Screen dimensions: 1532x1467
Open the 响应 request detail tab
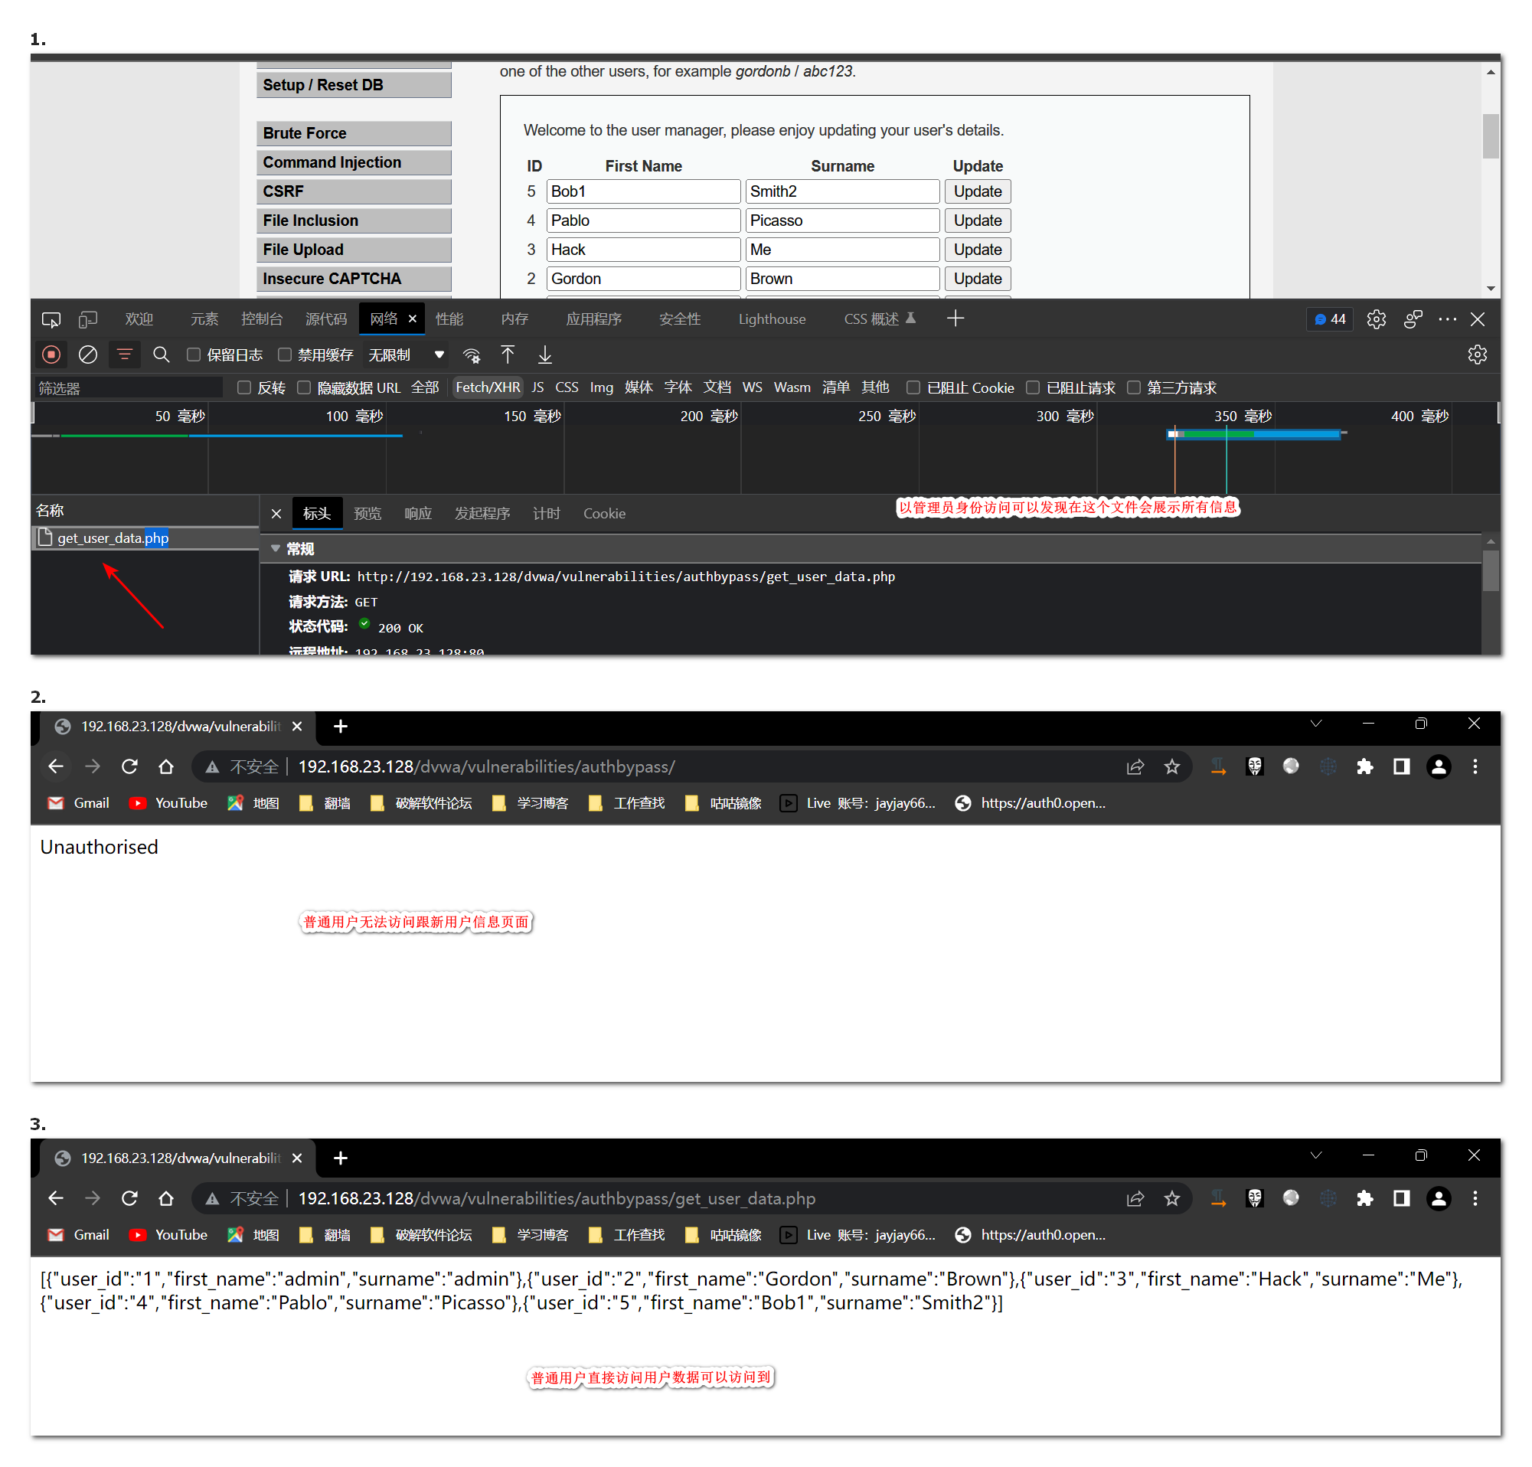click(x=417, y=514)
